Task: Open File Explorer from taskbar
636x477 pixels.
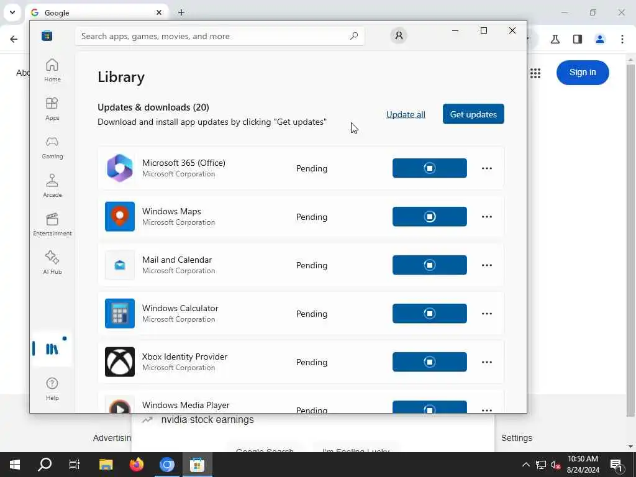Action: point(106,465)
